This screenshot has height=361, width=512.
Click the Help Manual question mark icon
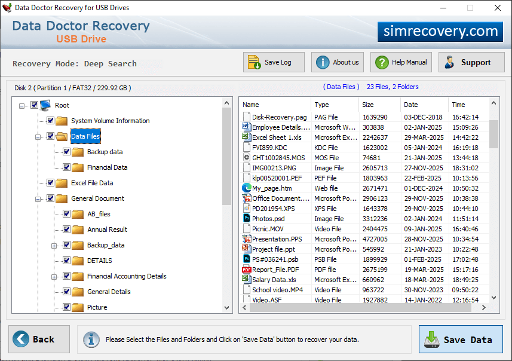coord(382,62)
